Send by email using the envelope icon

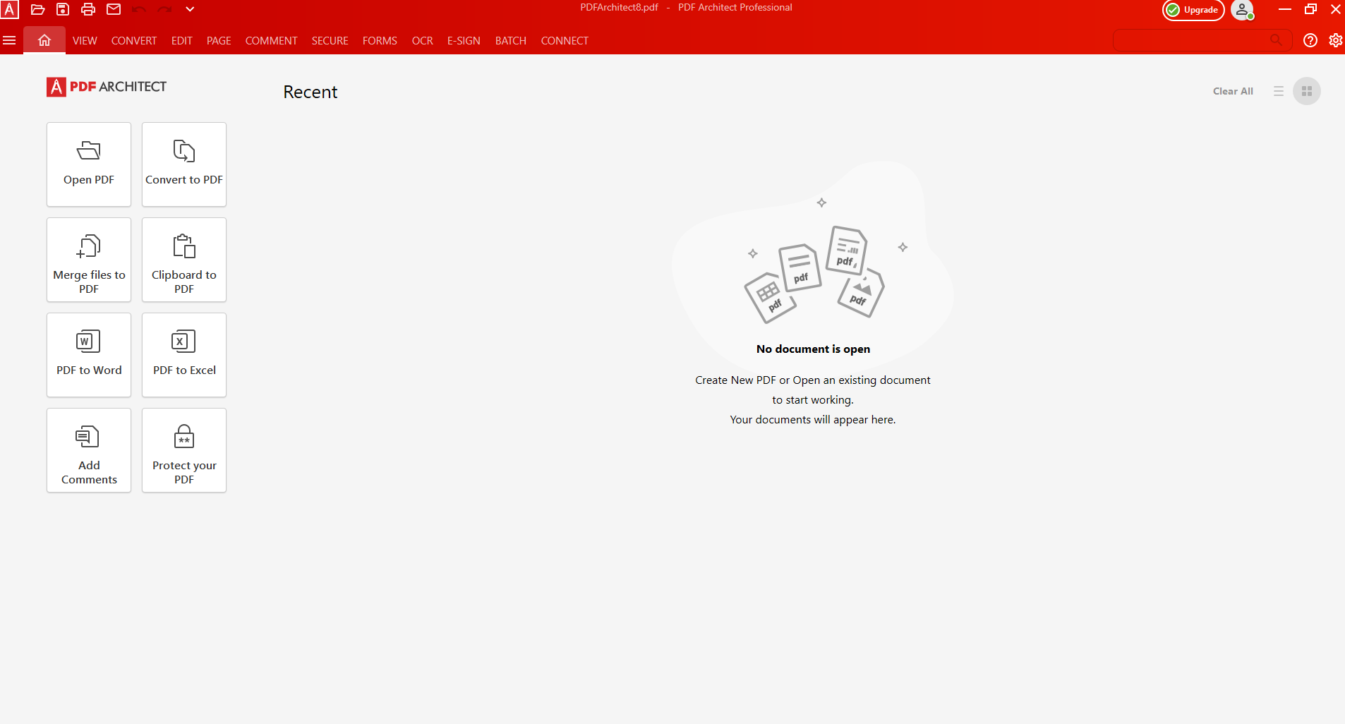114,9
